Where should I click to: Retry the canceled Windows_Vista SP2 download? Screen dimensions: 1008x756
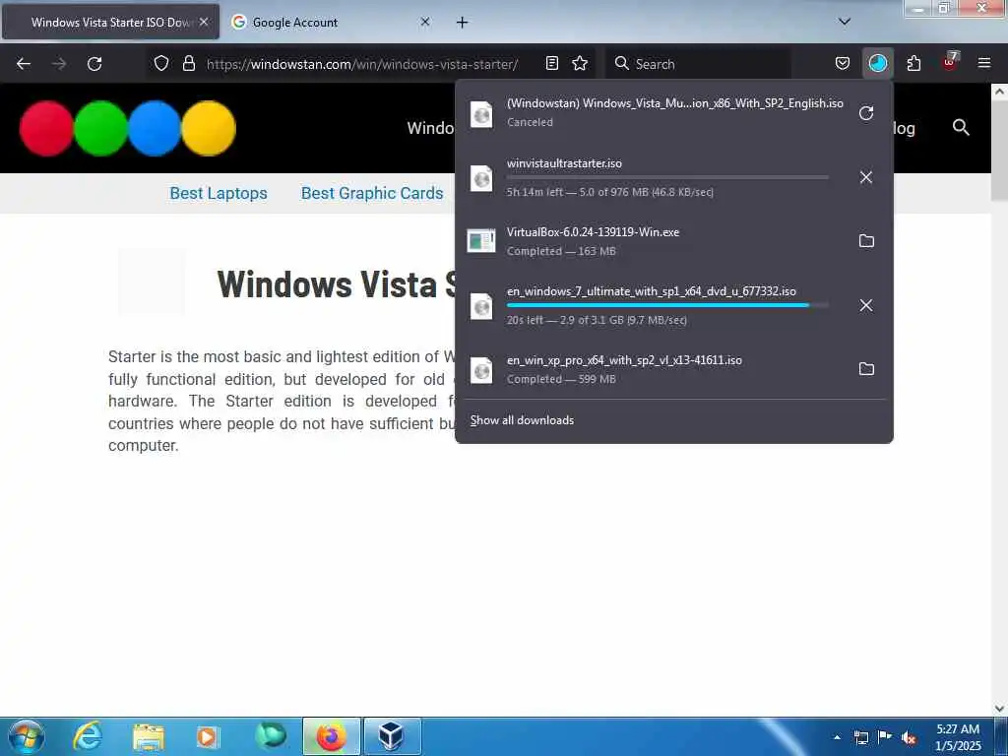point(866,113)
